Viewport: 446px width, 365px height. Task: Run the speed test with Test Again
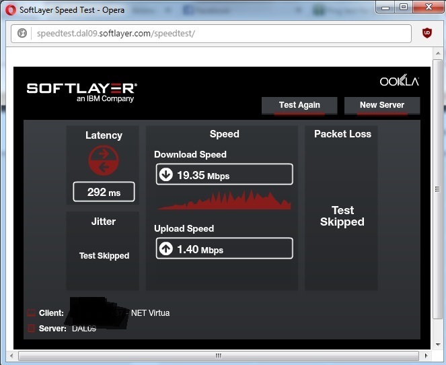click(299, 106)
